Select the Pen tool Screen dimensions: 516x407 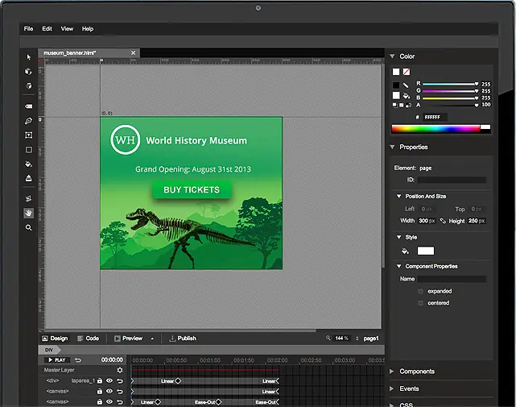coord(29,121)
